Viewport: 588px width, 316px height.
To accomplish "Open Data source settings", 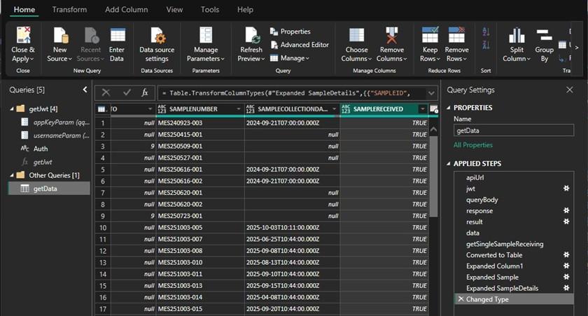I will click(x=157, y=36).
